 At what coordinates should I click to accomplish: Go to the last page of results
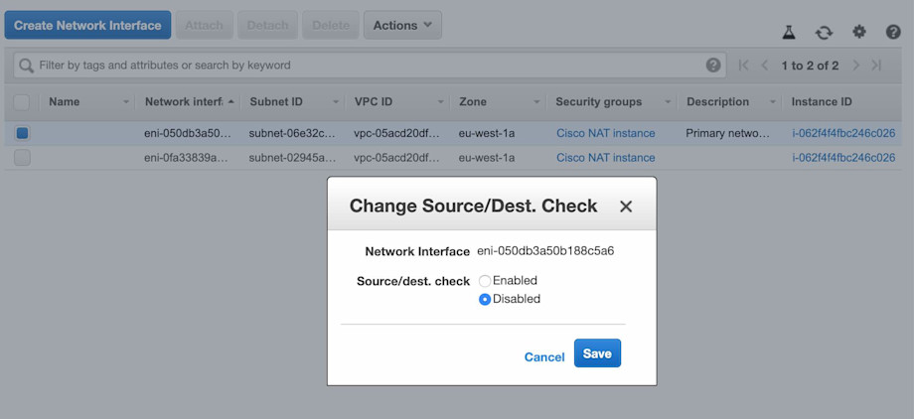click(x=876, y=66)
